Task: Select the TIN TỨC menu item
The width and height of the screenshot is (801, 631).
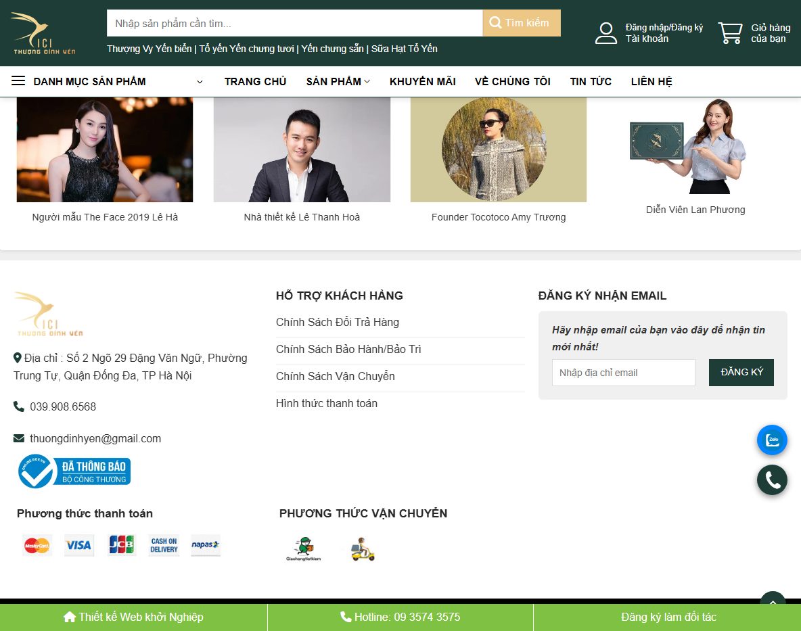Action: tap(591, 81)
